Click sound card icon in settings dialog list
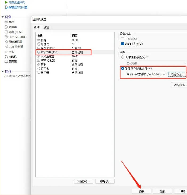187x195 pixels. 39,64
